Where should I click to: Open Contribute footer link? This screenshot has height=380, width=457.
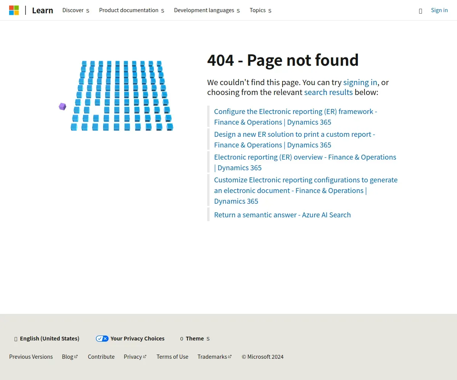click(101, 357)
